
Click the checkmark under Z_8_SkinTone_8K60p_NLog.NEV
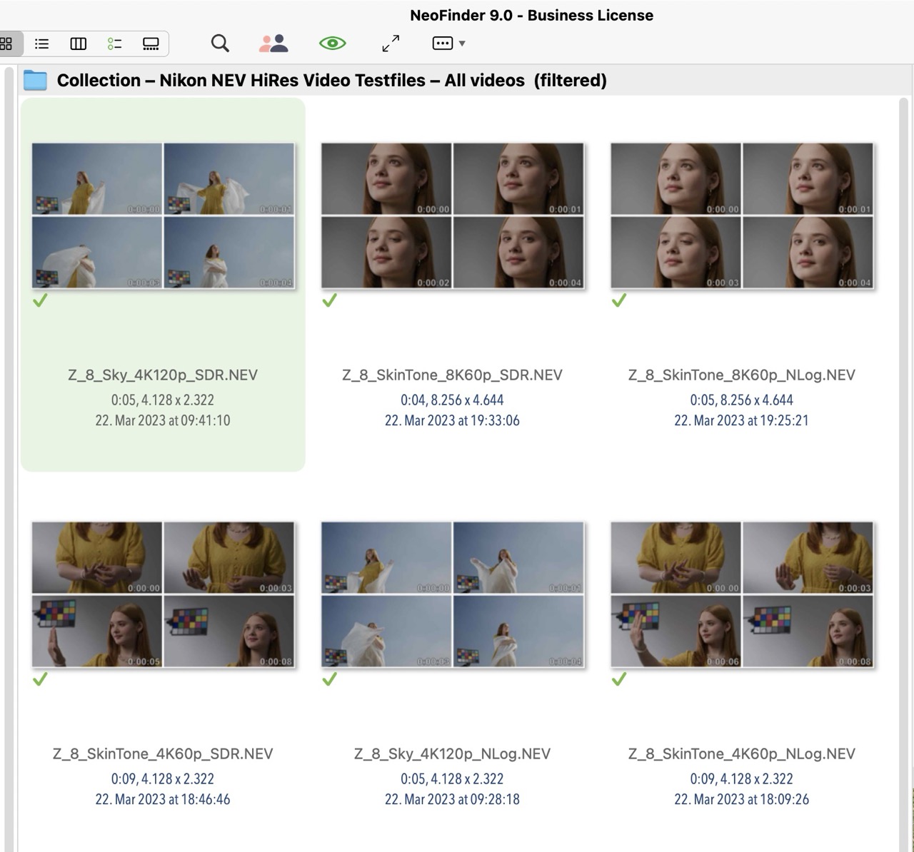(x=618, y=300)
